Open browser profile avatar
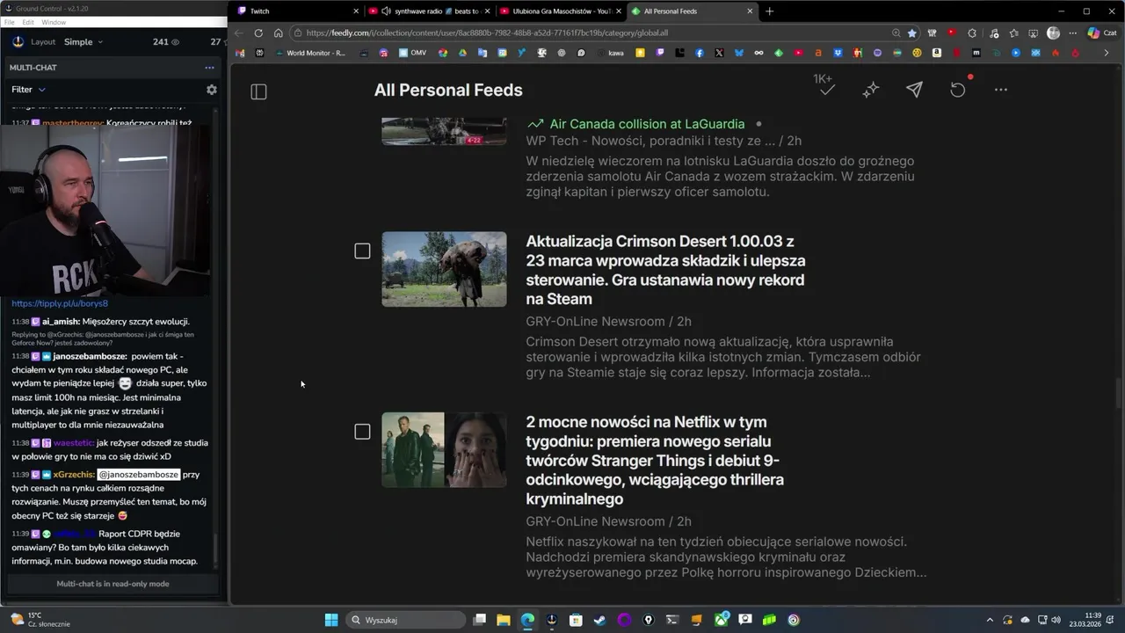 [1053, 33]
